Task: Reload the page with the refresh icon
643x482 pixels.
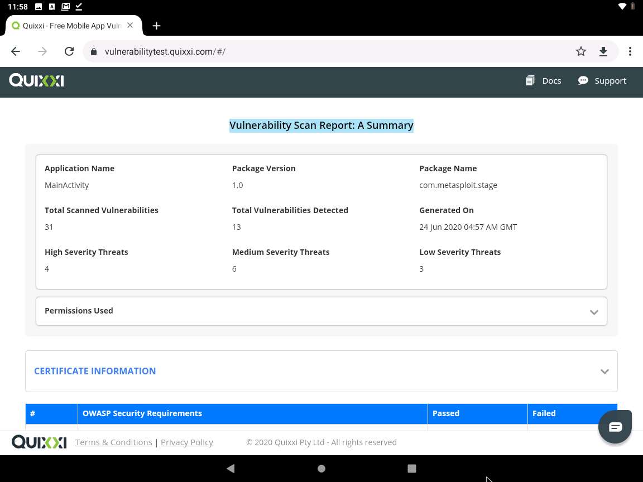Action: tap(69, 51)
